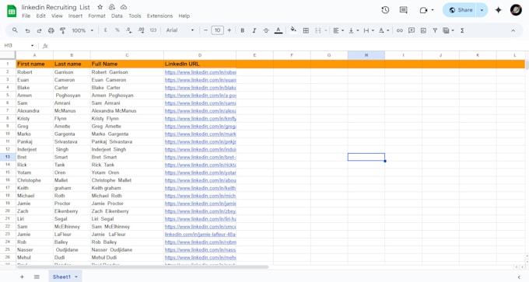Image resolution: width=529 pixels, height=282 pixels.
Task: Open the Share options arrow
Action: pyautogui.click(x=482, y=10)
